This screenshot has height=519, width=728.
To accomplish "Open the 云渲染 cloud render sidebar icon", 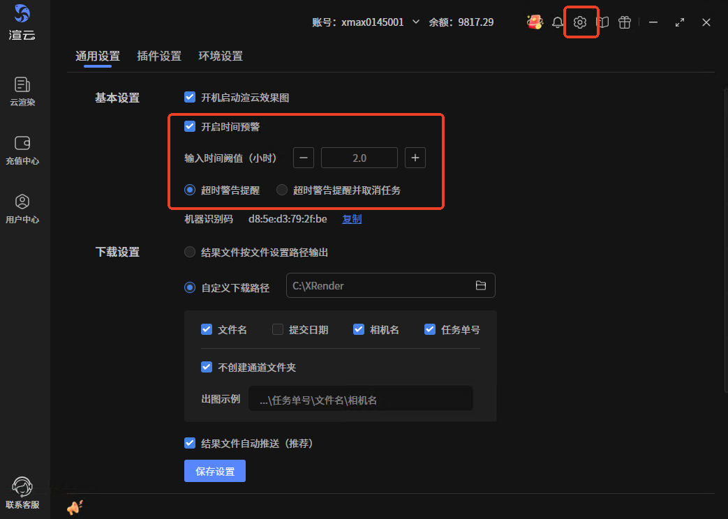I will (x=22, y=91).
